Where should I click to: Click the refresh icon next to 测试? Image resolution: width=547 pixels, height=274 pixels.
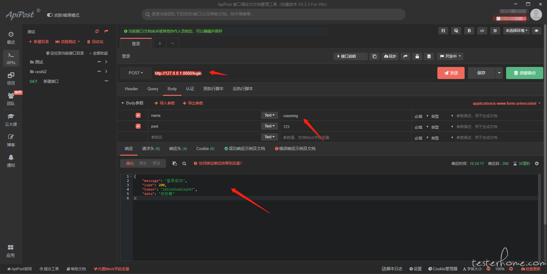[x=97, y=31]
